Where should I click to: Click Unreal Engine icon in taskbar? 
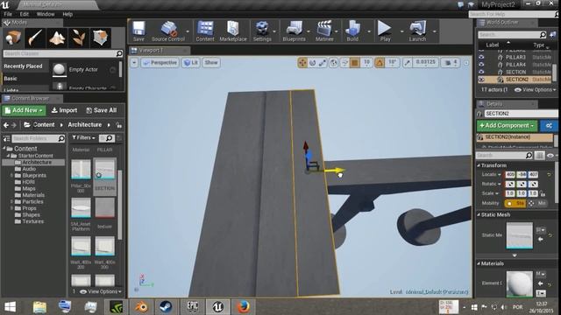[x=218, y=307]
